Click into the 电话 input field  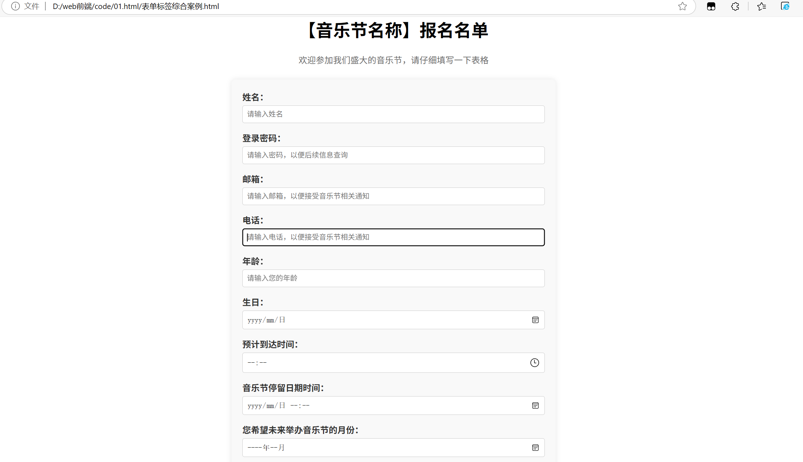pos(393,237)
